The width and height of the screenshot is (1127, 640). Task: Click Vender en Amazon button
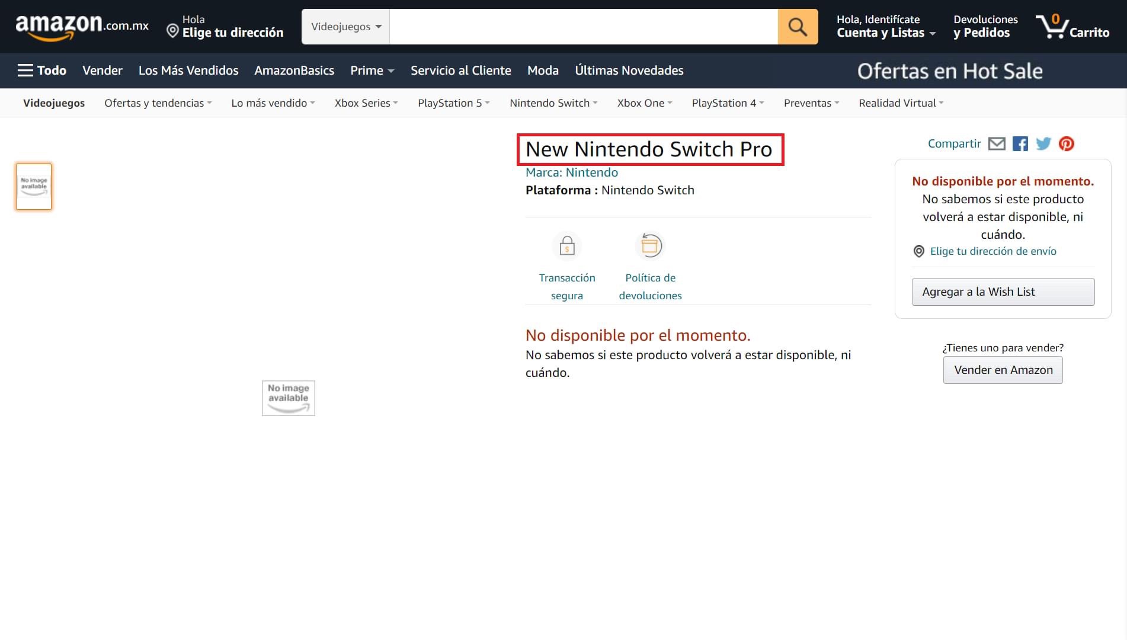pos(1003,370)
